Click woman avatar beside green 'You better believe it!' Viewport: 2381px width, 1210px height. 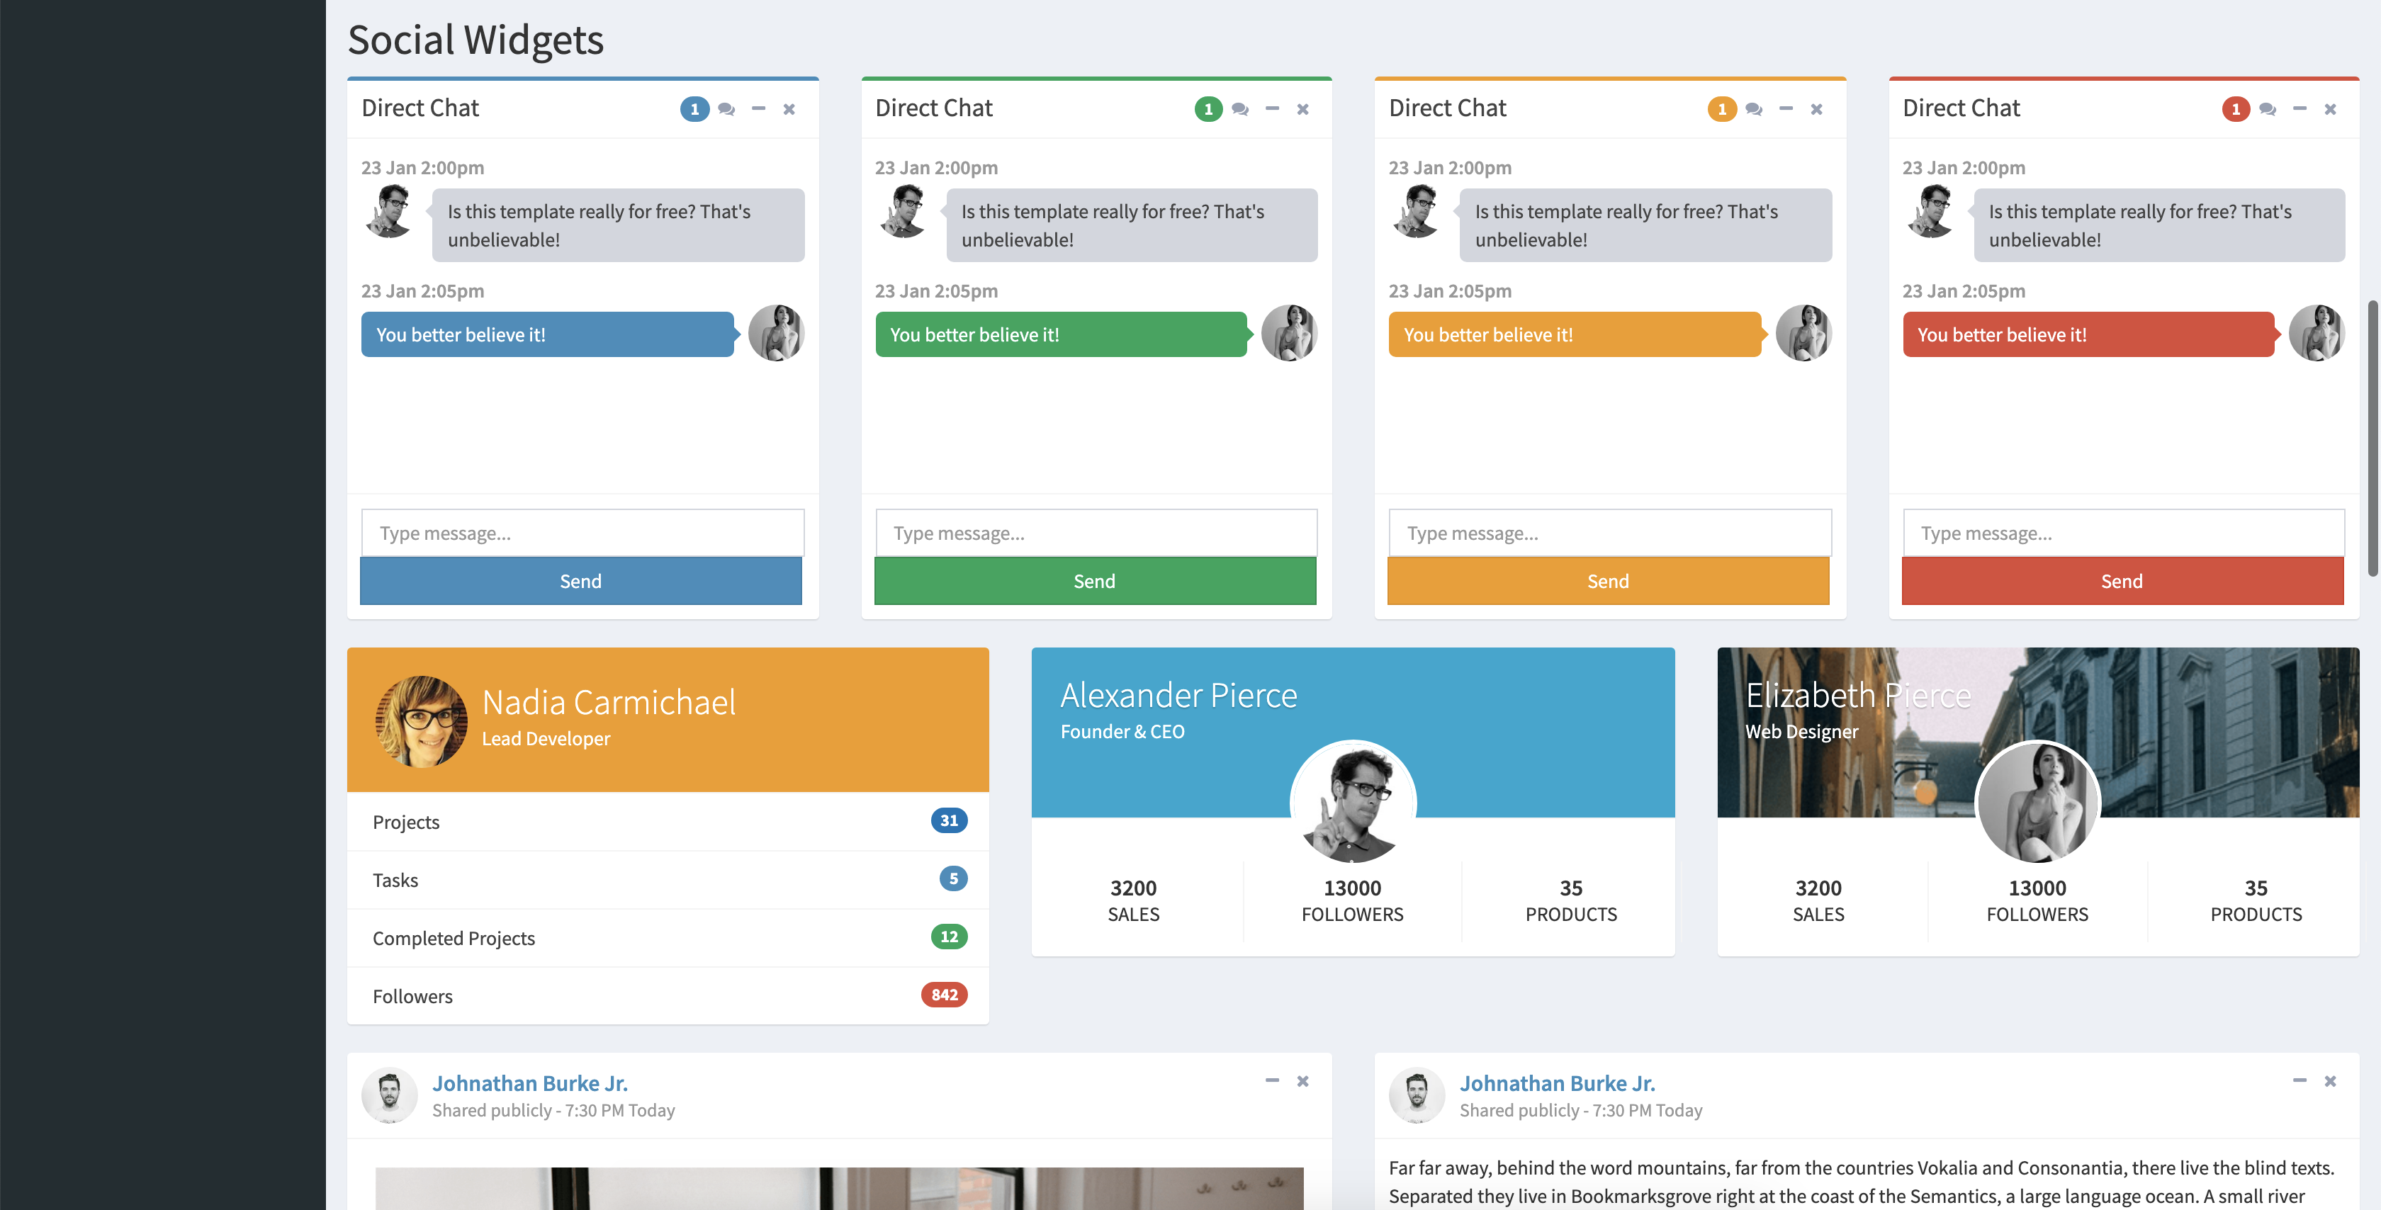tap(1290, 334)
